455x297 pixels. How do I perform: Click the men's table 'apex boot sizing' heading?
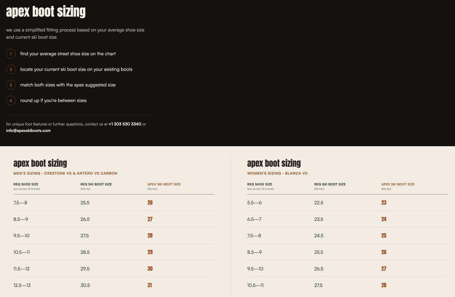[x=40, y=163]
